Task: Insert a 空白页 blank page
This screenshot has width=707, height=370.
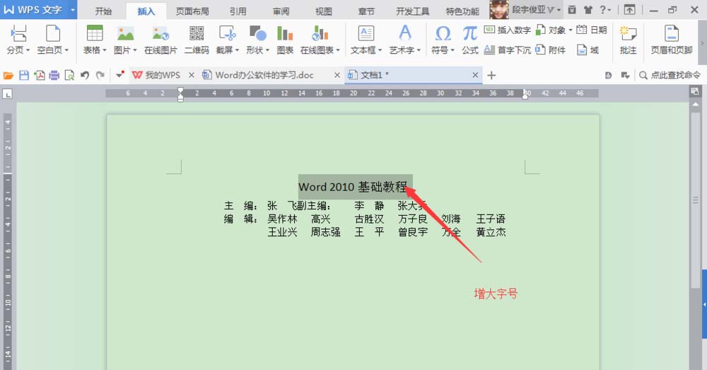Action: [x=53, y=34]
